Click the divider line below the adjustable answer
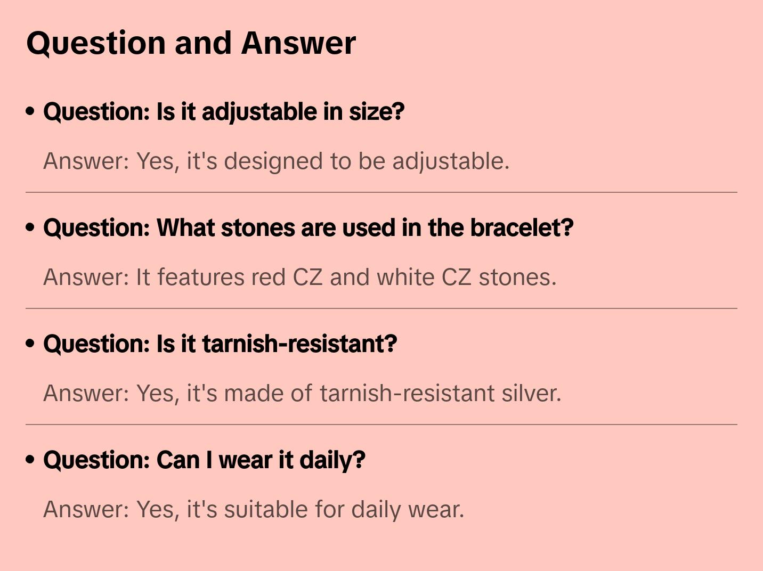This screenshot has width=763, height=571. tap(381, 192)
